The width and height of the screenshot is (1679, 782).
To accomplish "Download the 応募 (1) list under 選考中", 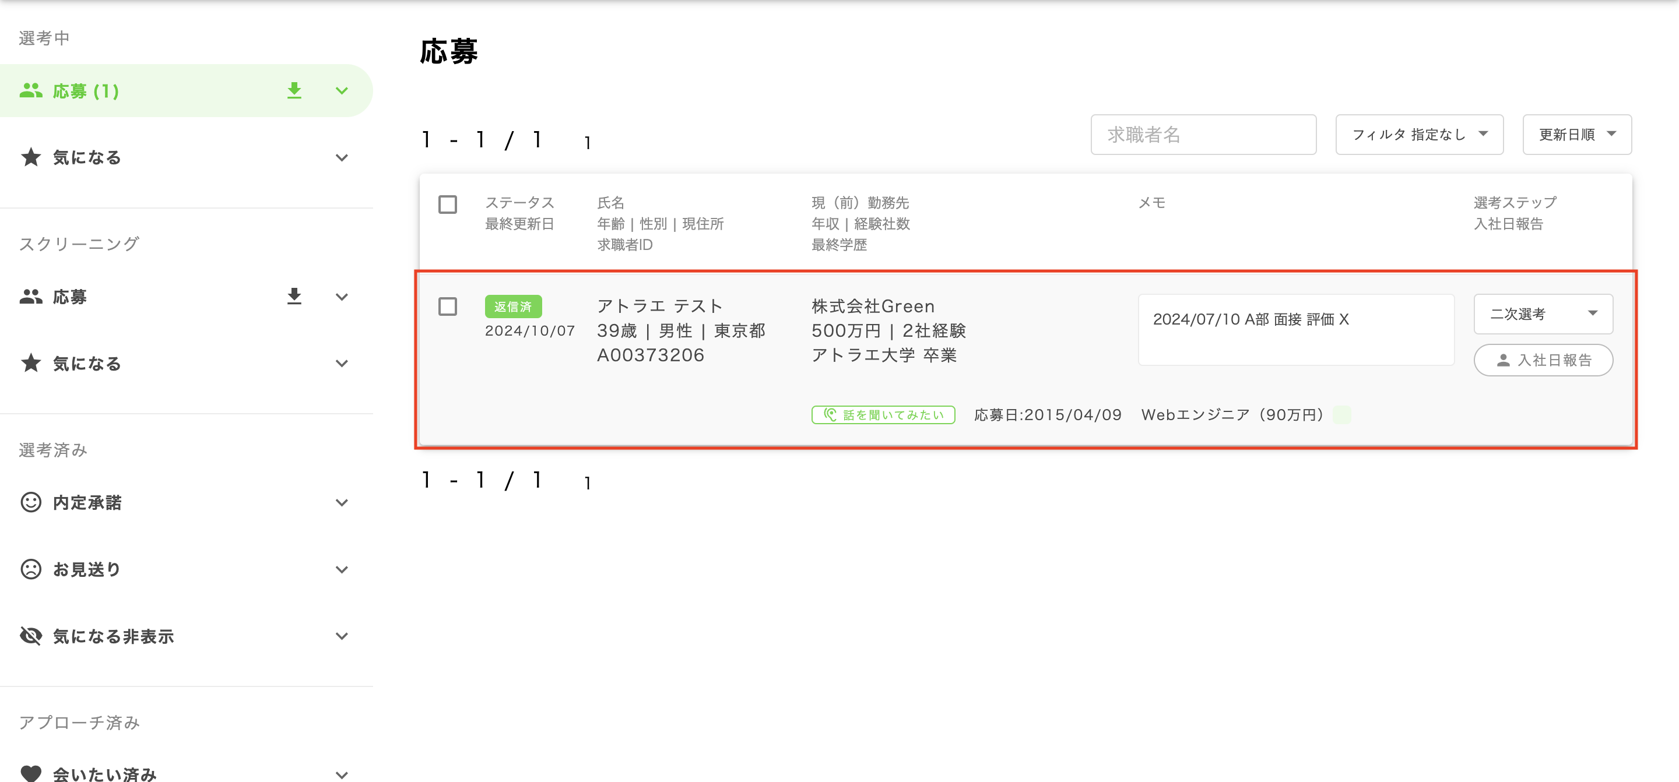I will [x=294, y=90].
